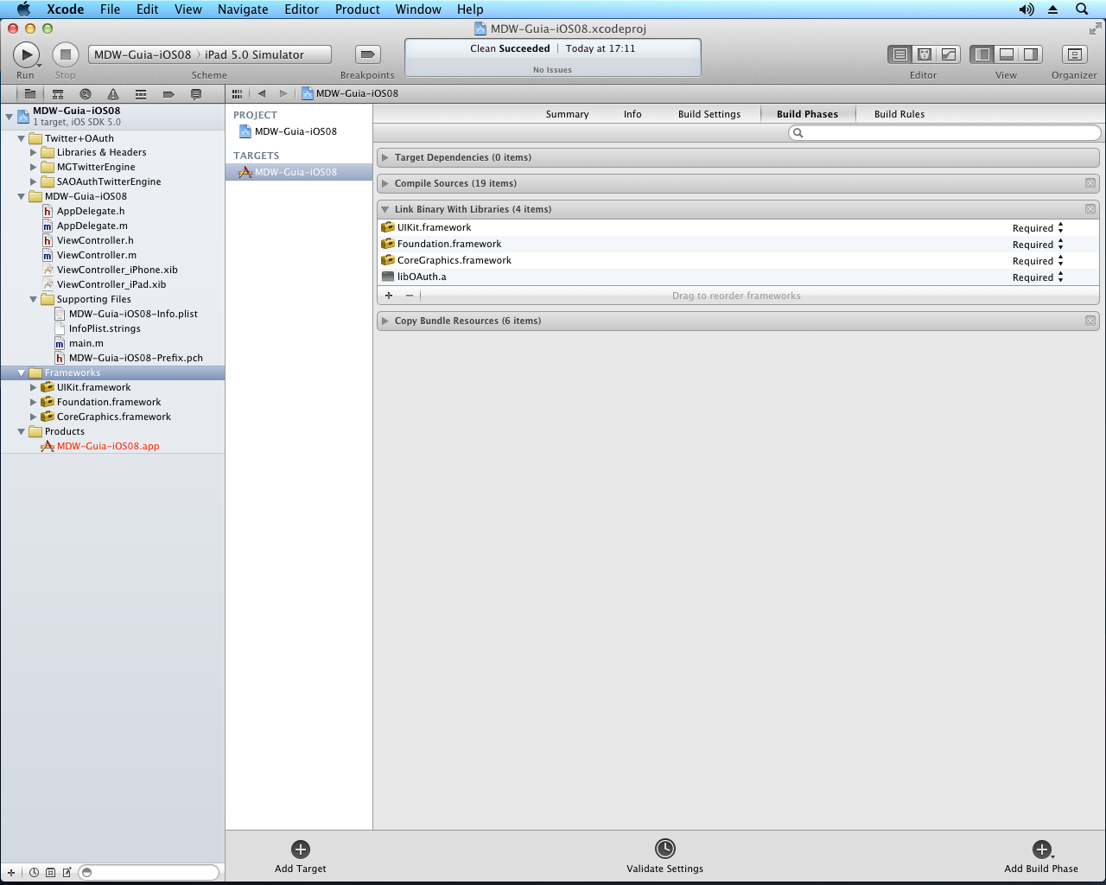Show the Debug navigator
The height and width of the screenshot is (885, 1106).
[x=141, y=93]
